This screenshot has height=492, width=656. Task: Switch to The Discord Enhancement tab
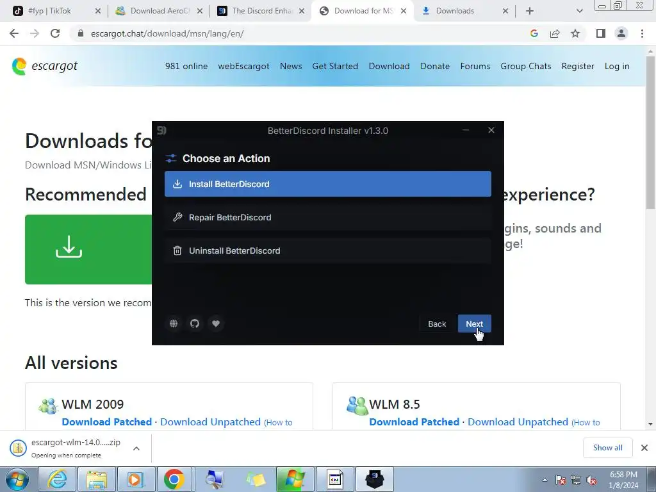tap(261, 11)
